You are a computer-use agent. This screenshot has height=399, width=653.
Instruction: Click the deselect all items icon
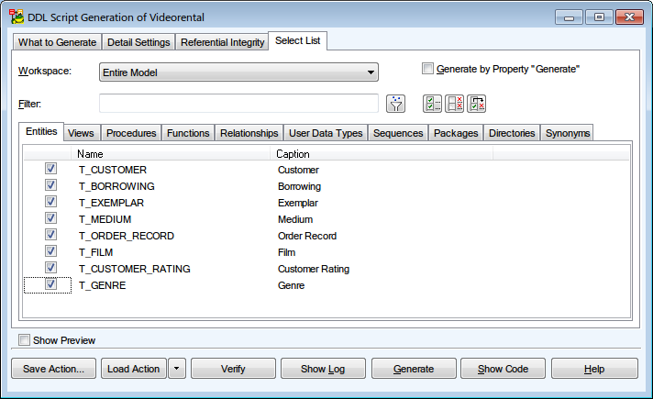point(454,104)
